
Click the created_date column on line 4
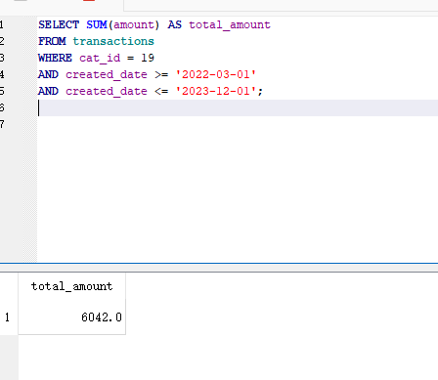tap(107, 75)
